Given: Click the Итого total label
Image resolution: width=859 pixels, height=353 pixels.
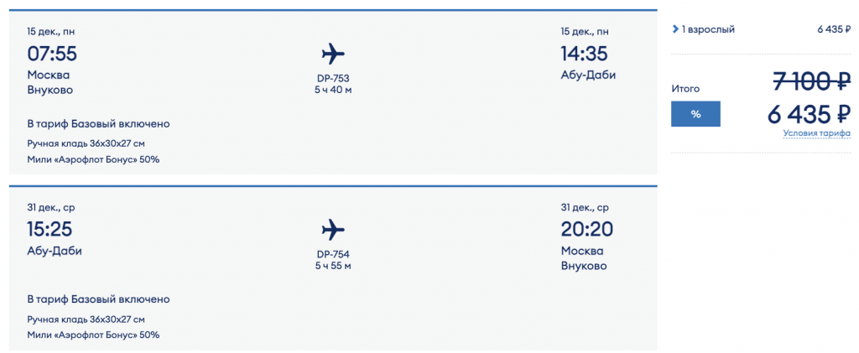Looking at the screenshot, I should point(685,88).
